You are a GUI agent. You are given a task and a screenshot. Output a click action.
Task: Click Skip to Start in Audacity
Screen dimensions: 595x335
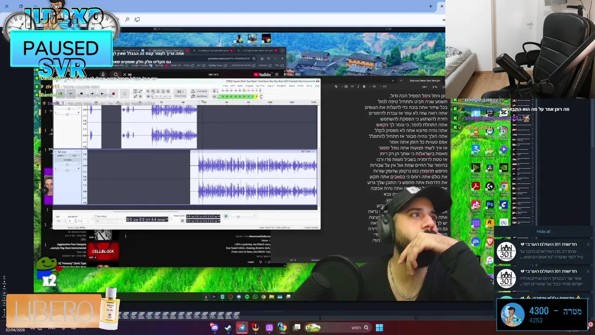[92, 93]
